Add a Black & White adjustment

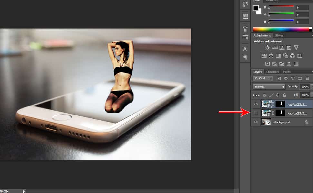click(278, 56)
